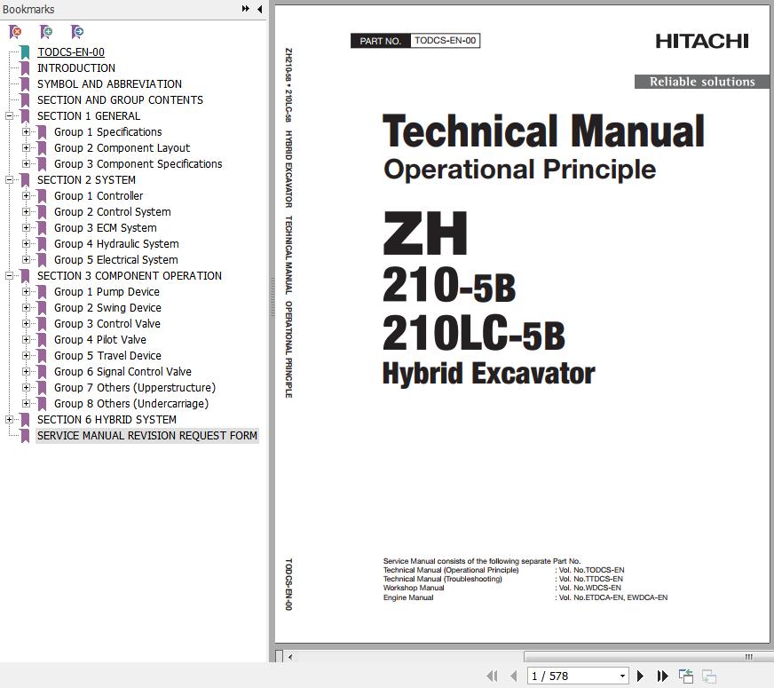The image size is (774, 688).
Task: Collapse SECTION 3 COMPONENT OPERATION node
Action: pyautogui.click(x=10, y=276)
